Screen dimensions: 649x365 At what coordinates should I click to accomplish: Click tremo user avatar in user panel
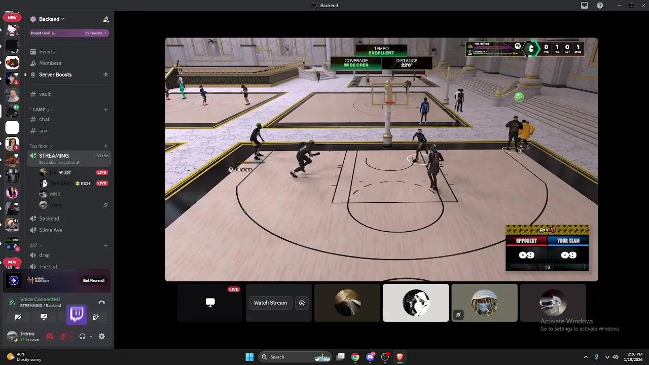coord(12,337)
